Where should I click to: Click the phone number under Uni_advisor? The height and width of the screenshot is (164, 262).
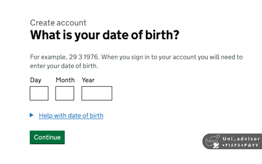coord(241,145)
